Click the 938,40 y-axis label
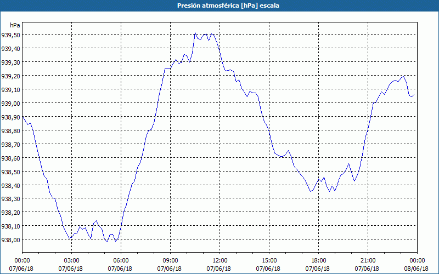 coord(10,185)
